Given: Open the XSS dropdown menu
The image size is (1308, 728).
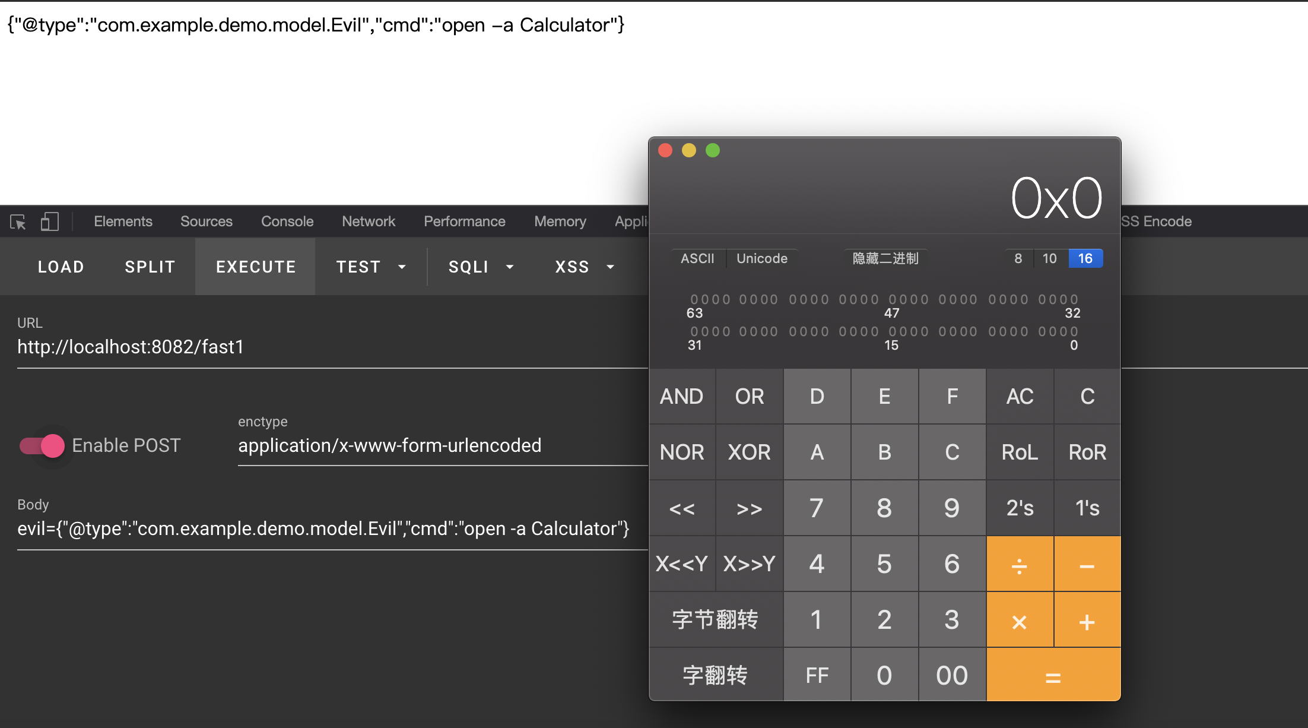Looking at the screenshot, I should point(584,267).
